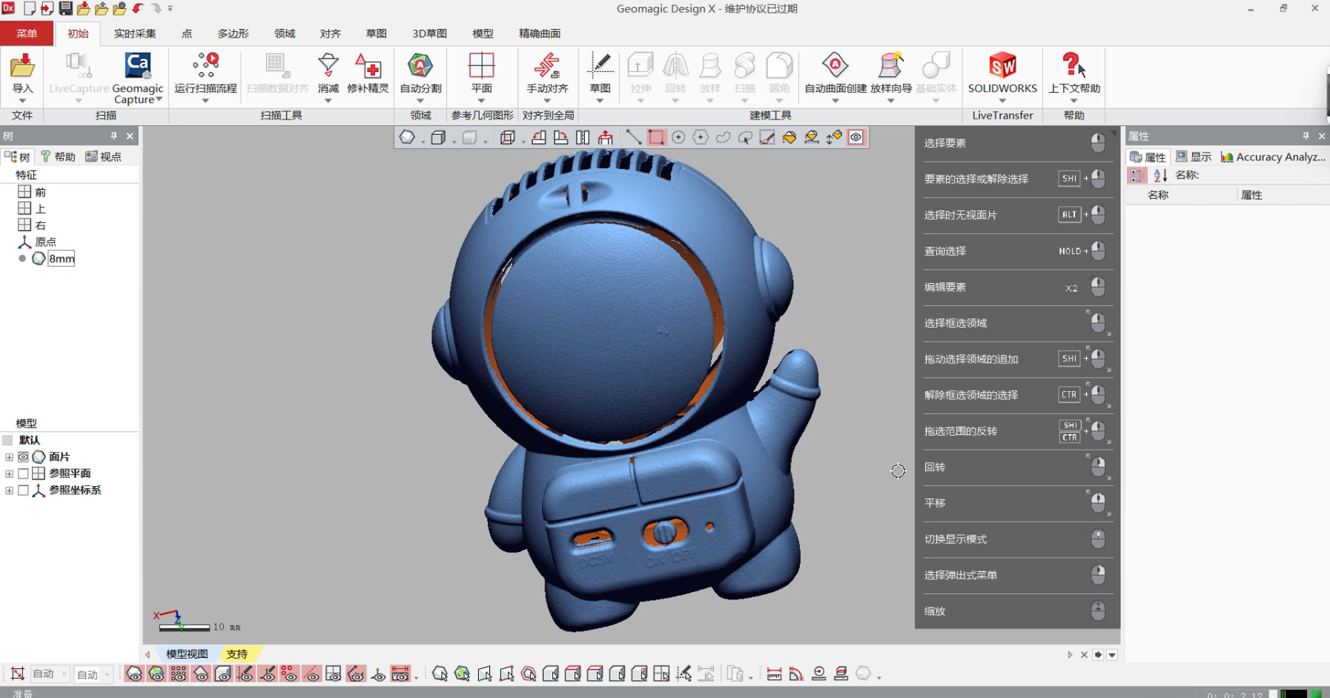This screenshot has height=698, width=1330.
Task: Click the 自动分割 auto segment icon
Action: tap(420, 66)
